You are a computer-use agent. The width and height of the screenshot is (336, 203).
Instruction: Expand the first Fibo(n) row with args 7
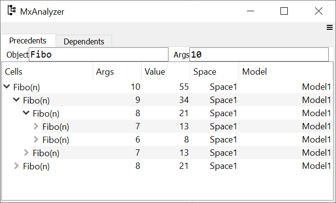click(x=36, y=126)
